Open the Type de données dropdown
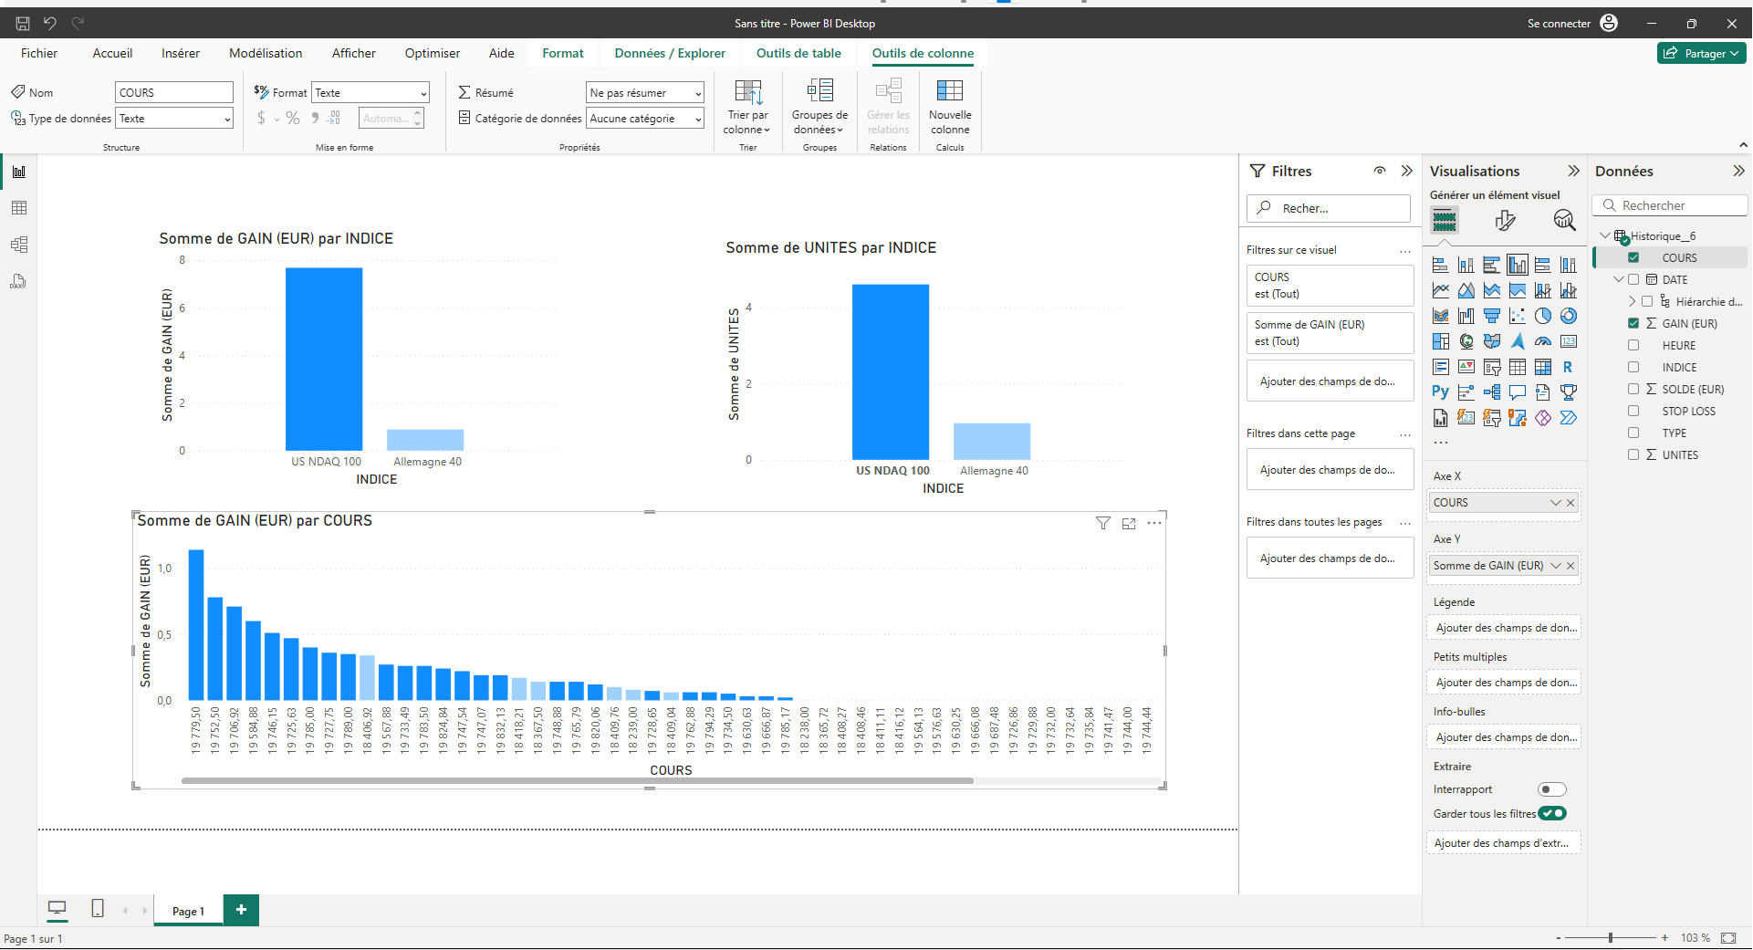1753x950 pixels. [x=174, y=119]
